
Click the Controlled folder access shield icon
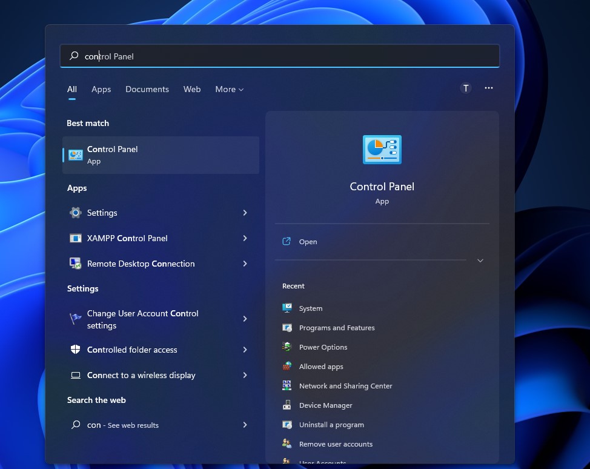[76, 350]
